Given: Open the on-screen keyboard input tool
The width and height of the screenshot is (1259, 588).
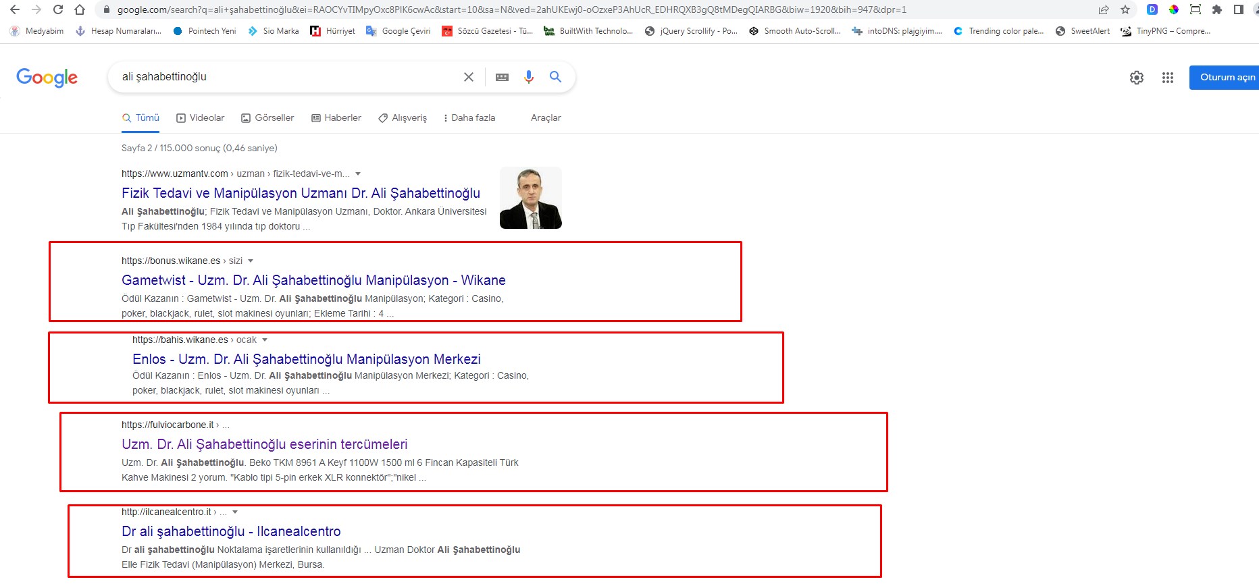Looking at the screenshot, I should point(502,77).
